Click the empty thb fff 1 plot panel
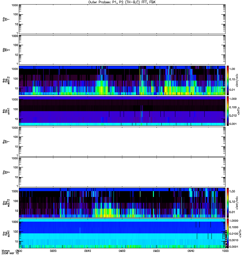244x260 pixels. (122, 19)
